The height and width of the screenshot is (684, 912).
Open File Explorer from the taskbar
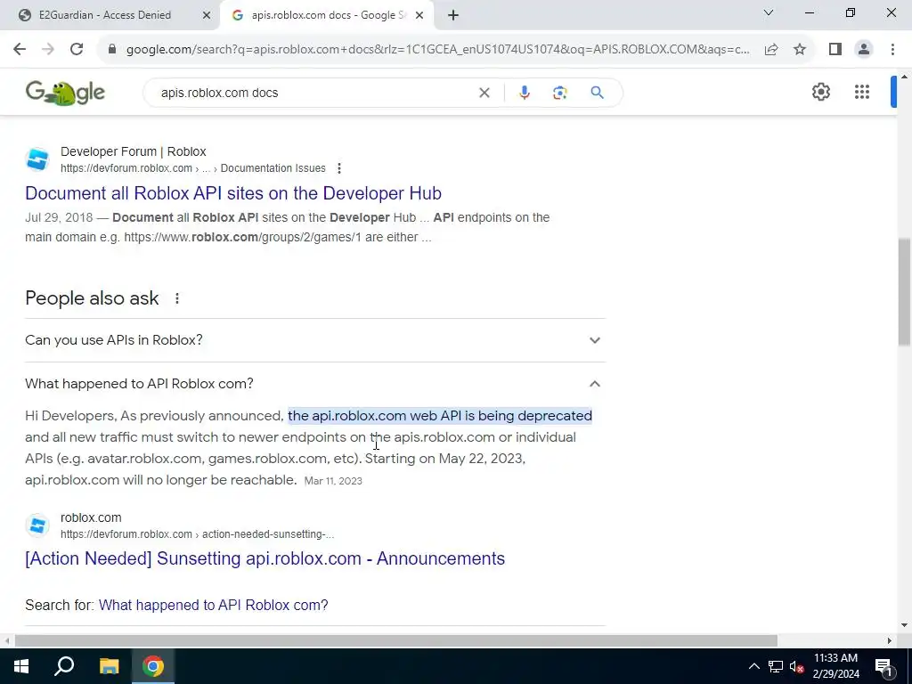tap(109, 666)
